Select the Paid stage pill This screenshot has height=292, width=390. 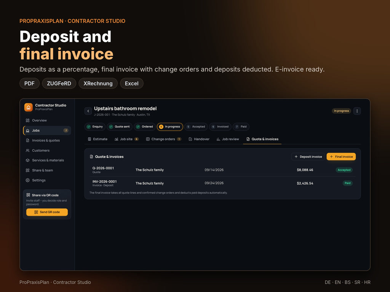pyautogui.click(x=241, y=127)
